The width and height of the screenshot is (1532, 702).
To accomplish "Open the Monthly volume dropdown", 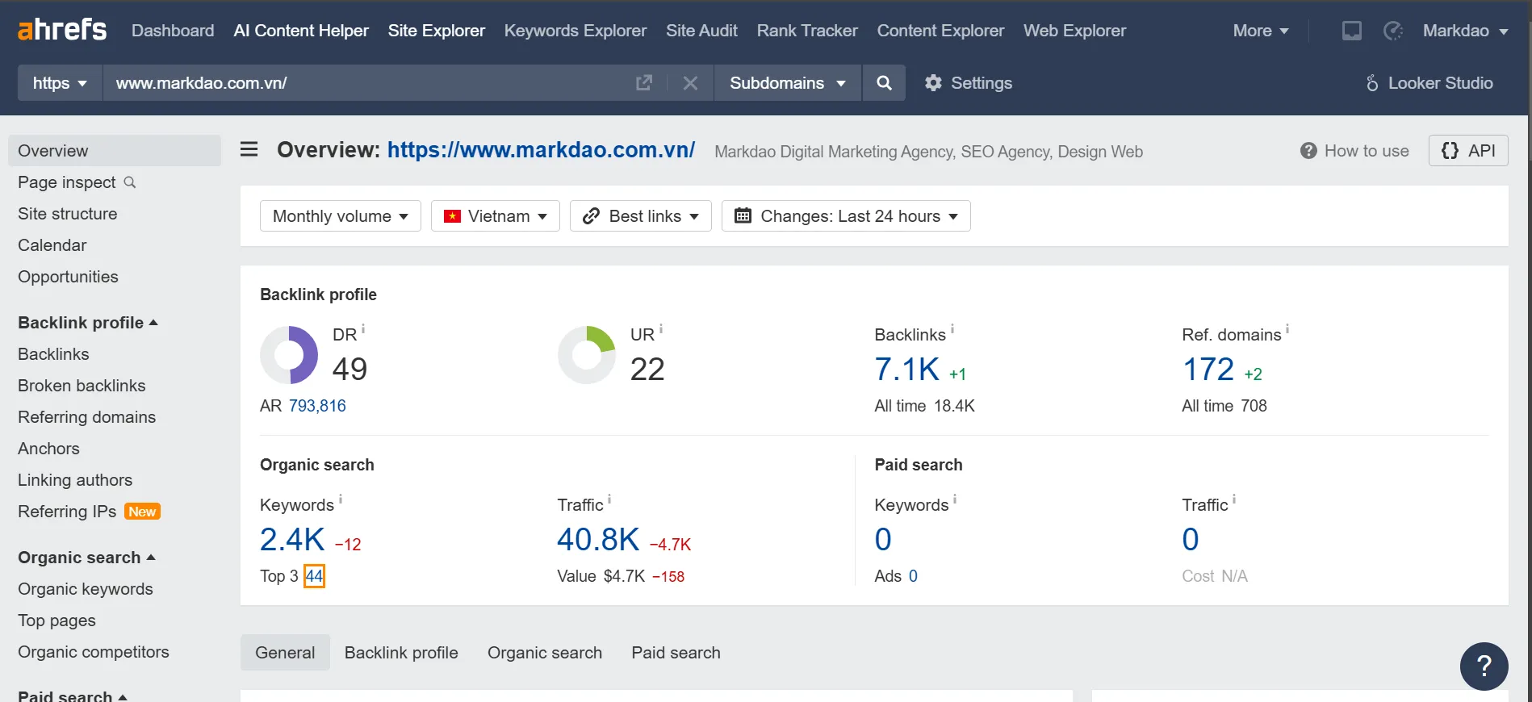I will [x=341, y=216].
